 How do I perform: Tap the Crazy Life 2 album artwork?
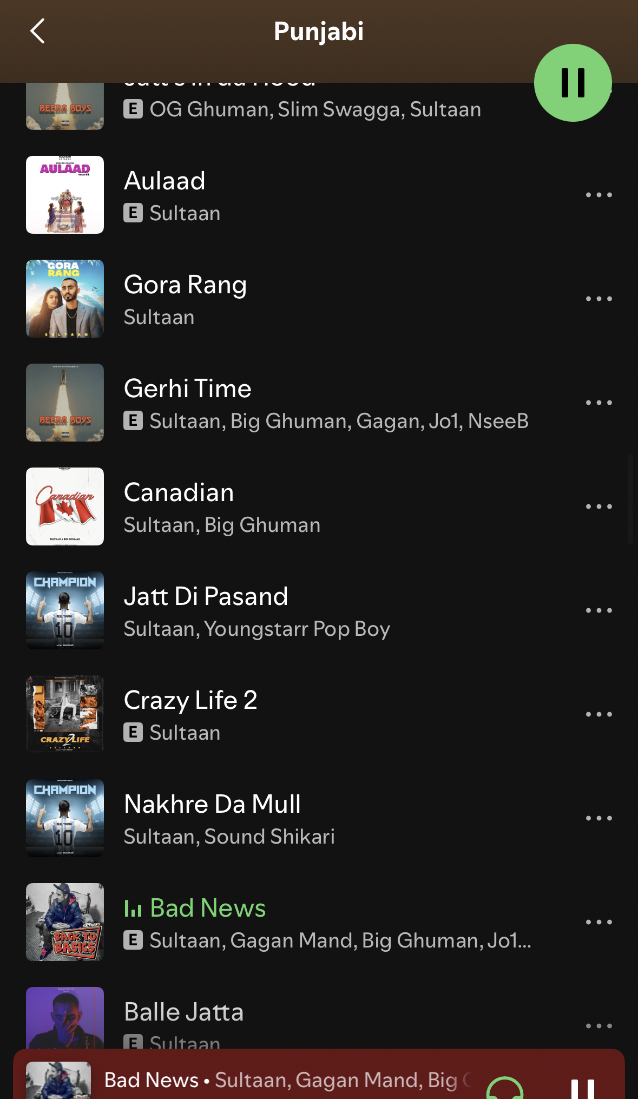[x=65, y=714]
